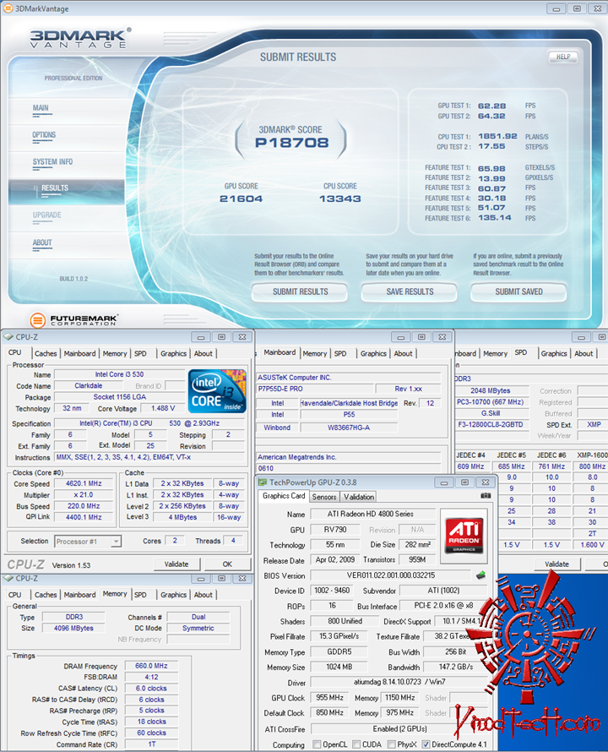Click the SUBMIT RESULTS button

tap(300, 292)
